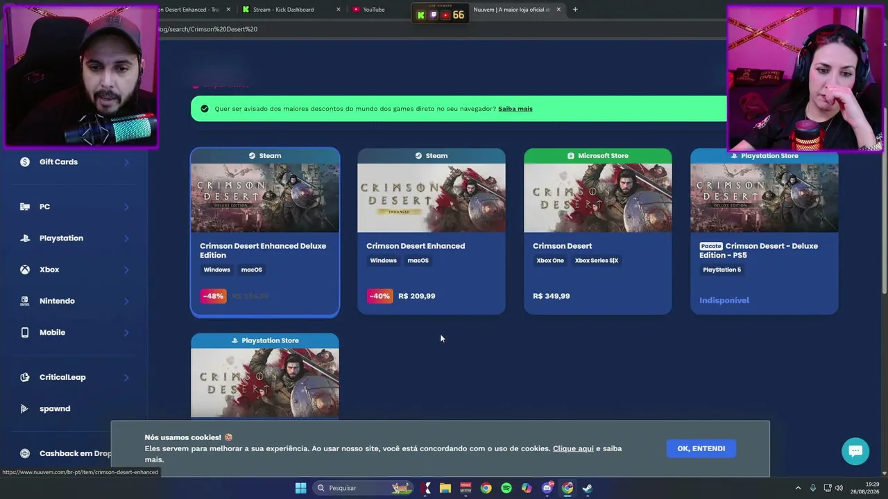Click the network icon in the system tray
888x499 pixels.
pos(828,488)
